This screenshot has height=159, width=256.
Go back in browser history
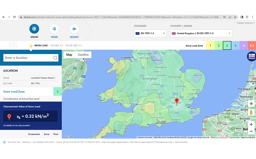(x=4, y=17)
